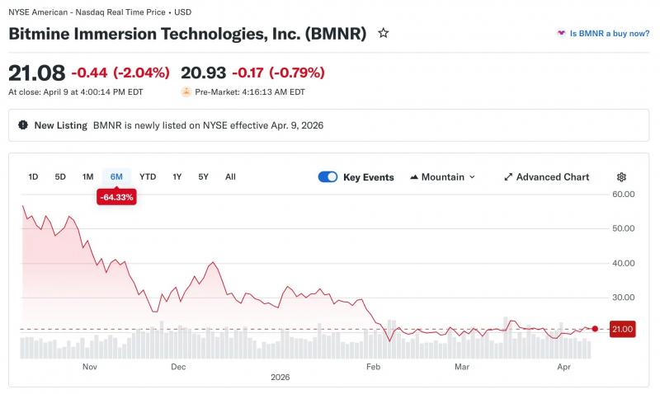Click the Pre-Market sunrise icon
This screenshot has height=394, width=660.
point(186,91)
